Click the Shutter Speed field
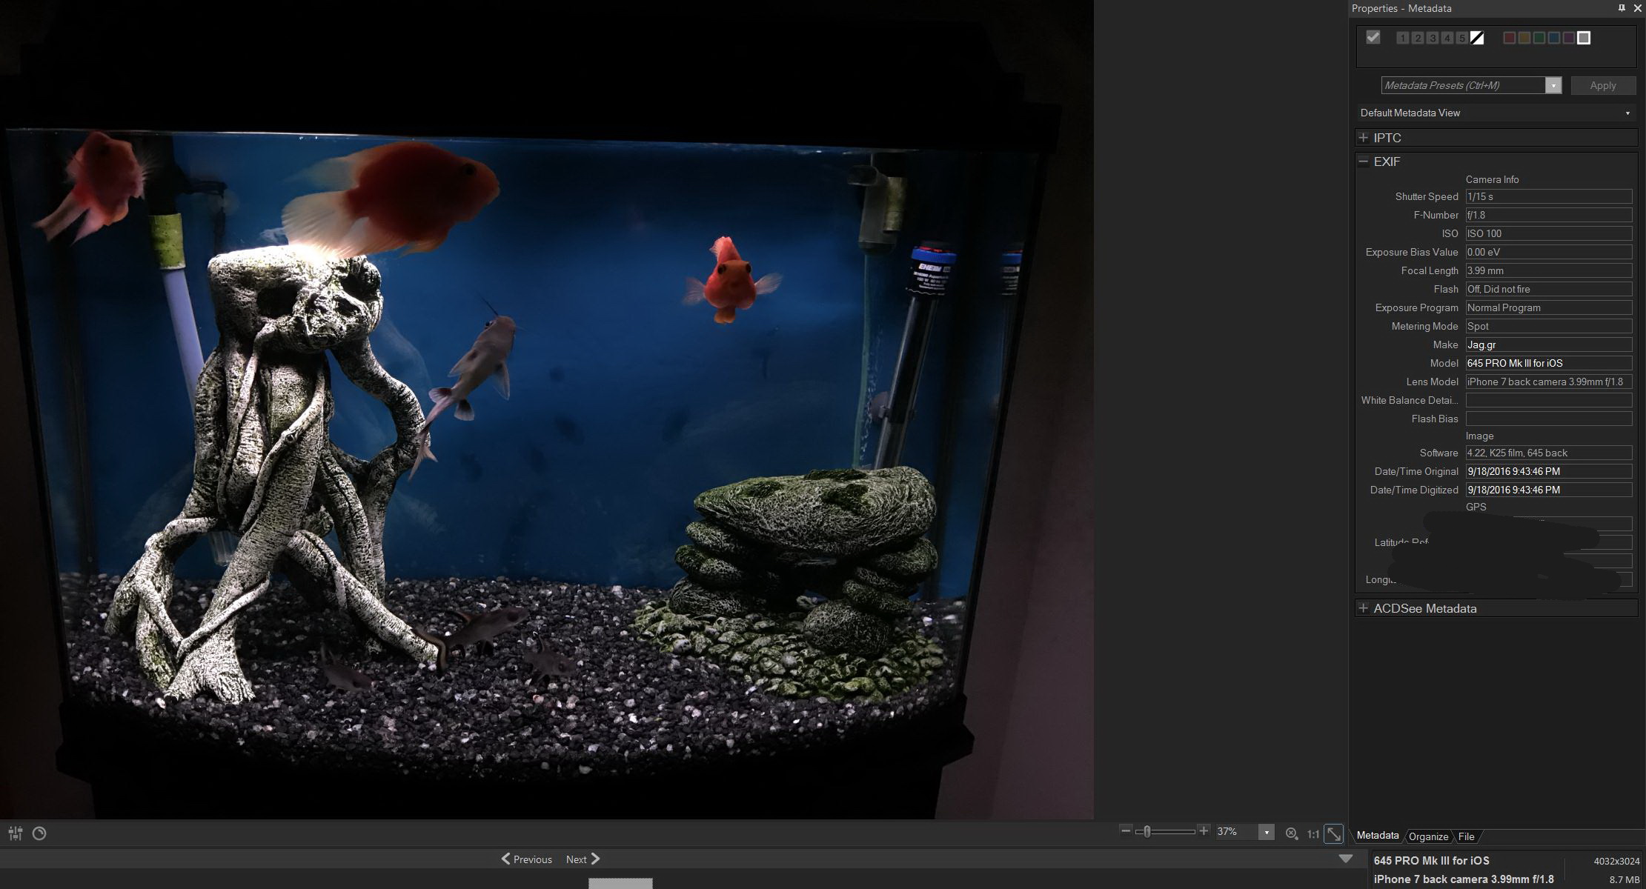 1548,196
